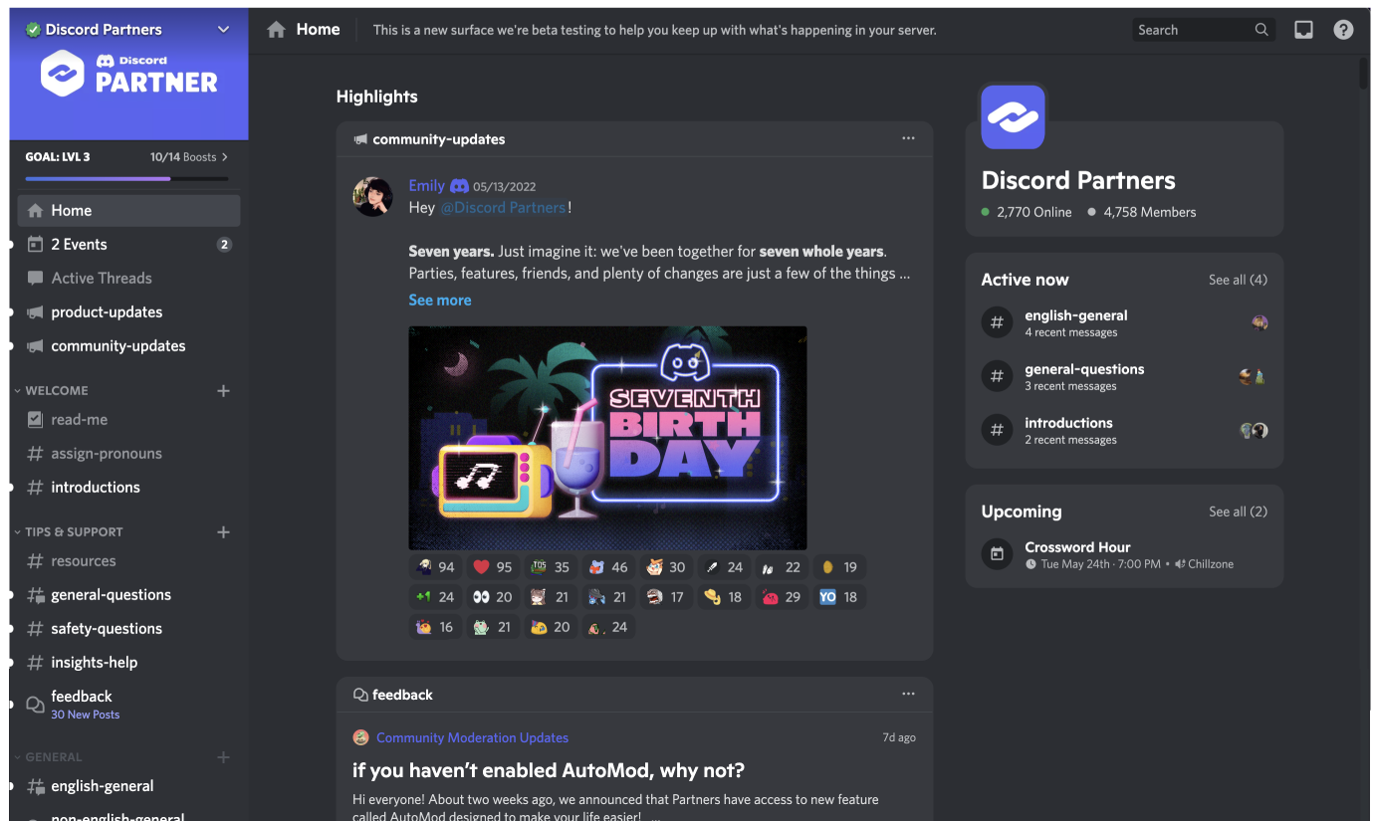Click Emily's username in the post
The image size is (1373, 821).
coord(426,186)
